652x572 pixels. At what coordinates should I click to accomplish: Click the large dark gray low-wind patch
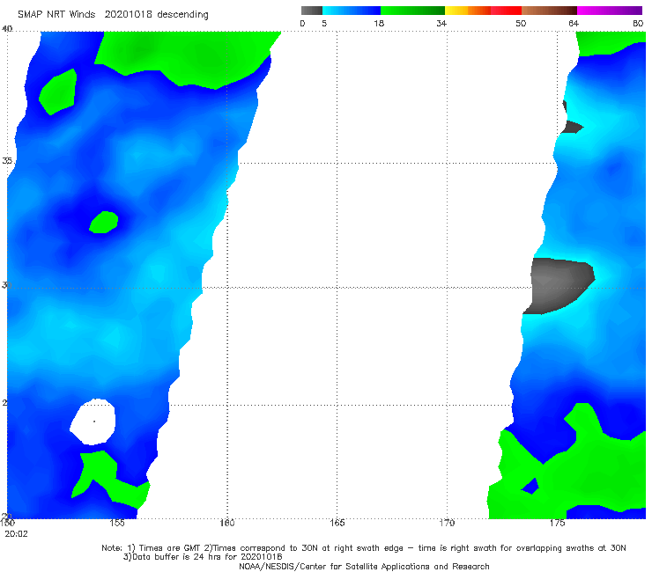click(557, 285)
